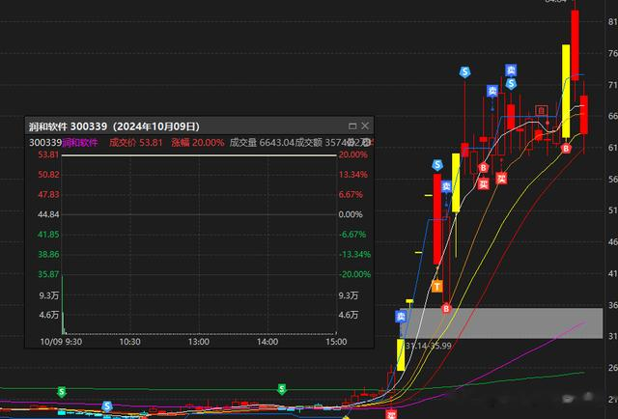Click blue 卖 tag on the gray zone edge
618x419 pixels.
(x=401, y=316)
